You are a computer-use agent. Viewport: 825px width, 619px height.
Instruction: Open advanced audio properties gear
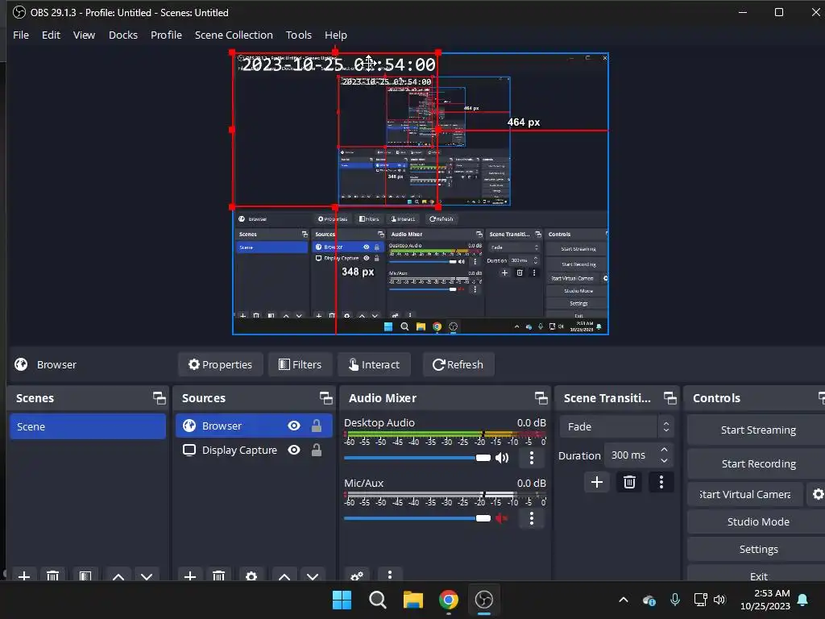357,575
